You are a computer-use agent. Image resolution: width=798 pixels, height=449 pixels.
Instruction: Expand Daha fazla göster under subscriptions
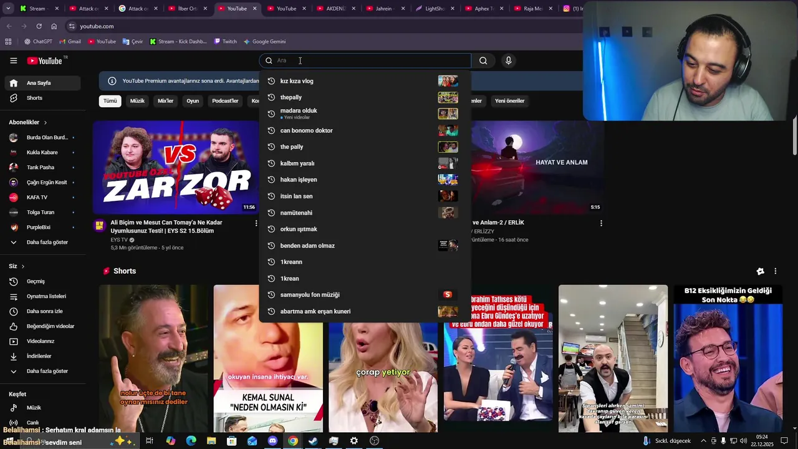click(x=41, y=242)
